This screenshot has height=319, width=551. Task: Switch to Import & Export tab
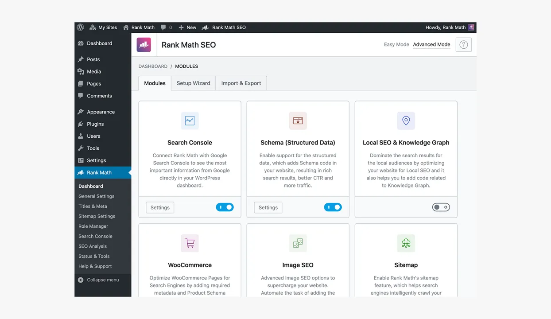tap(241, 83)
